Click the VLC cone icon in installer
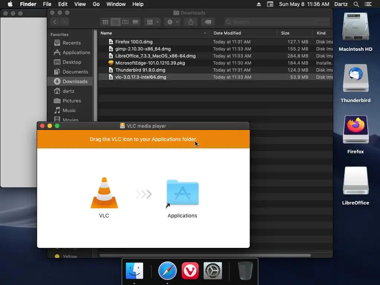The image size is (380, 285). point(104,193)
